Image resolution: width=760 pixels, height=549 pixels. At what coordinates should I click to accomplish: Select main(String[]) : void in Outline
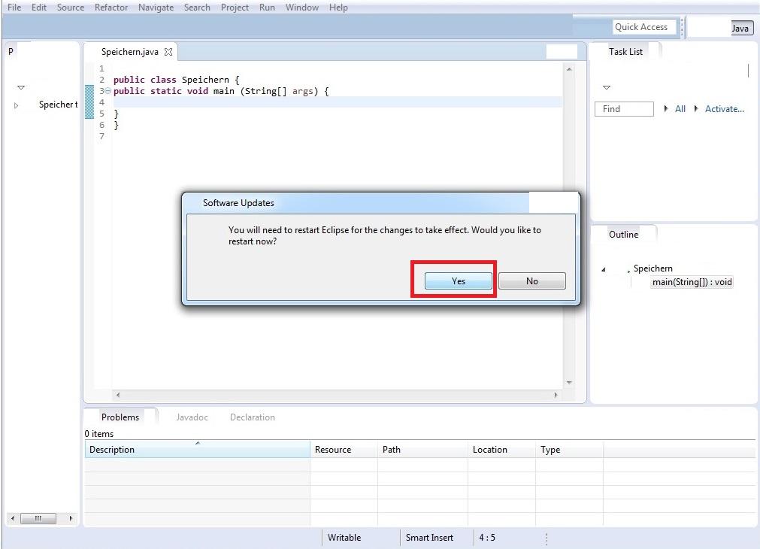(692, 282)
